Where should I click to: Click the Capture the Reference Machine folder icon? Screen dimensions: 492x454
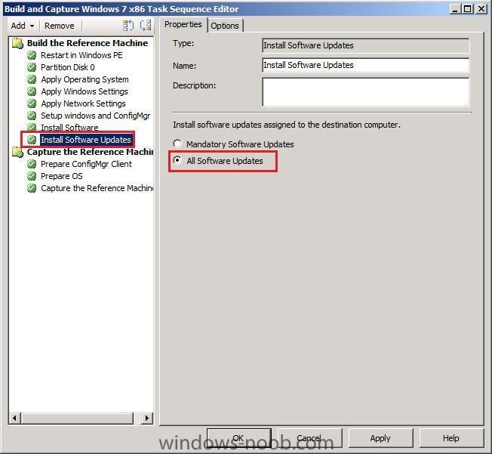coord(18,153)
